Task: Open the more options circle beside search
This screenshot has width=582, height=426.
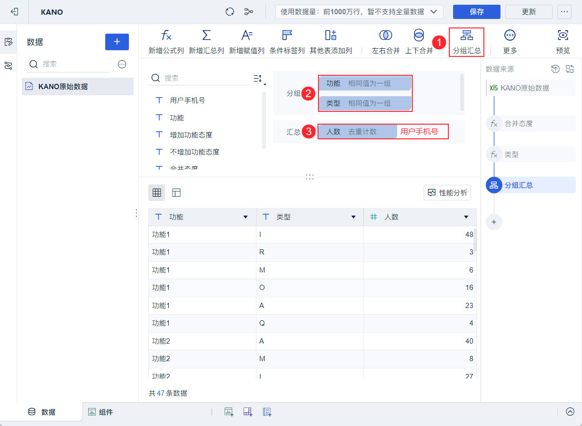Action: (x=122, y=64)
